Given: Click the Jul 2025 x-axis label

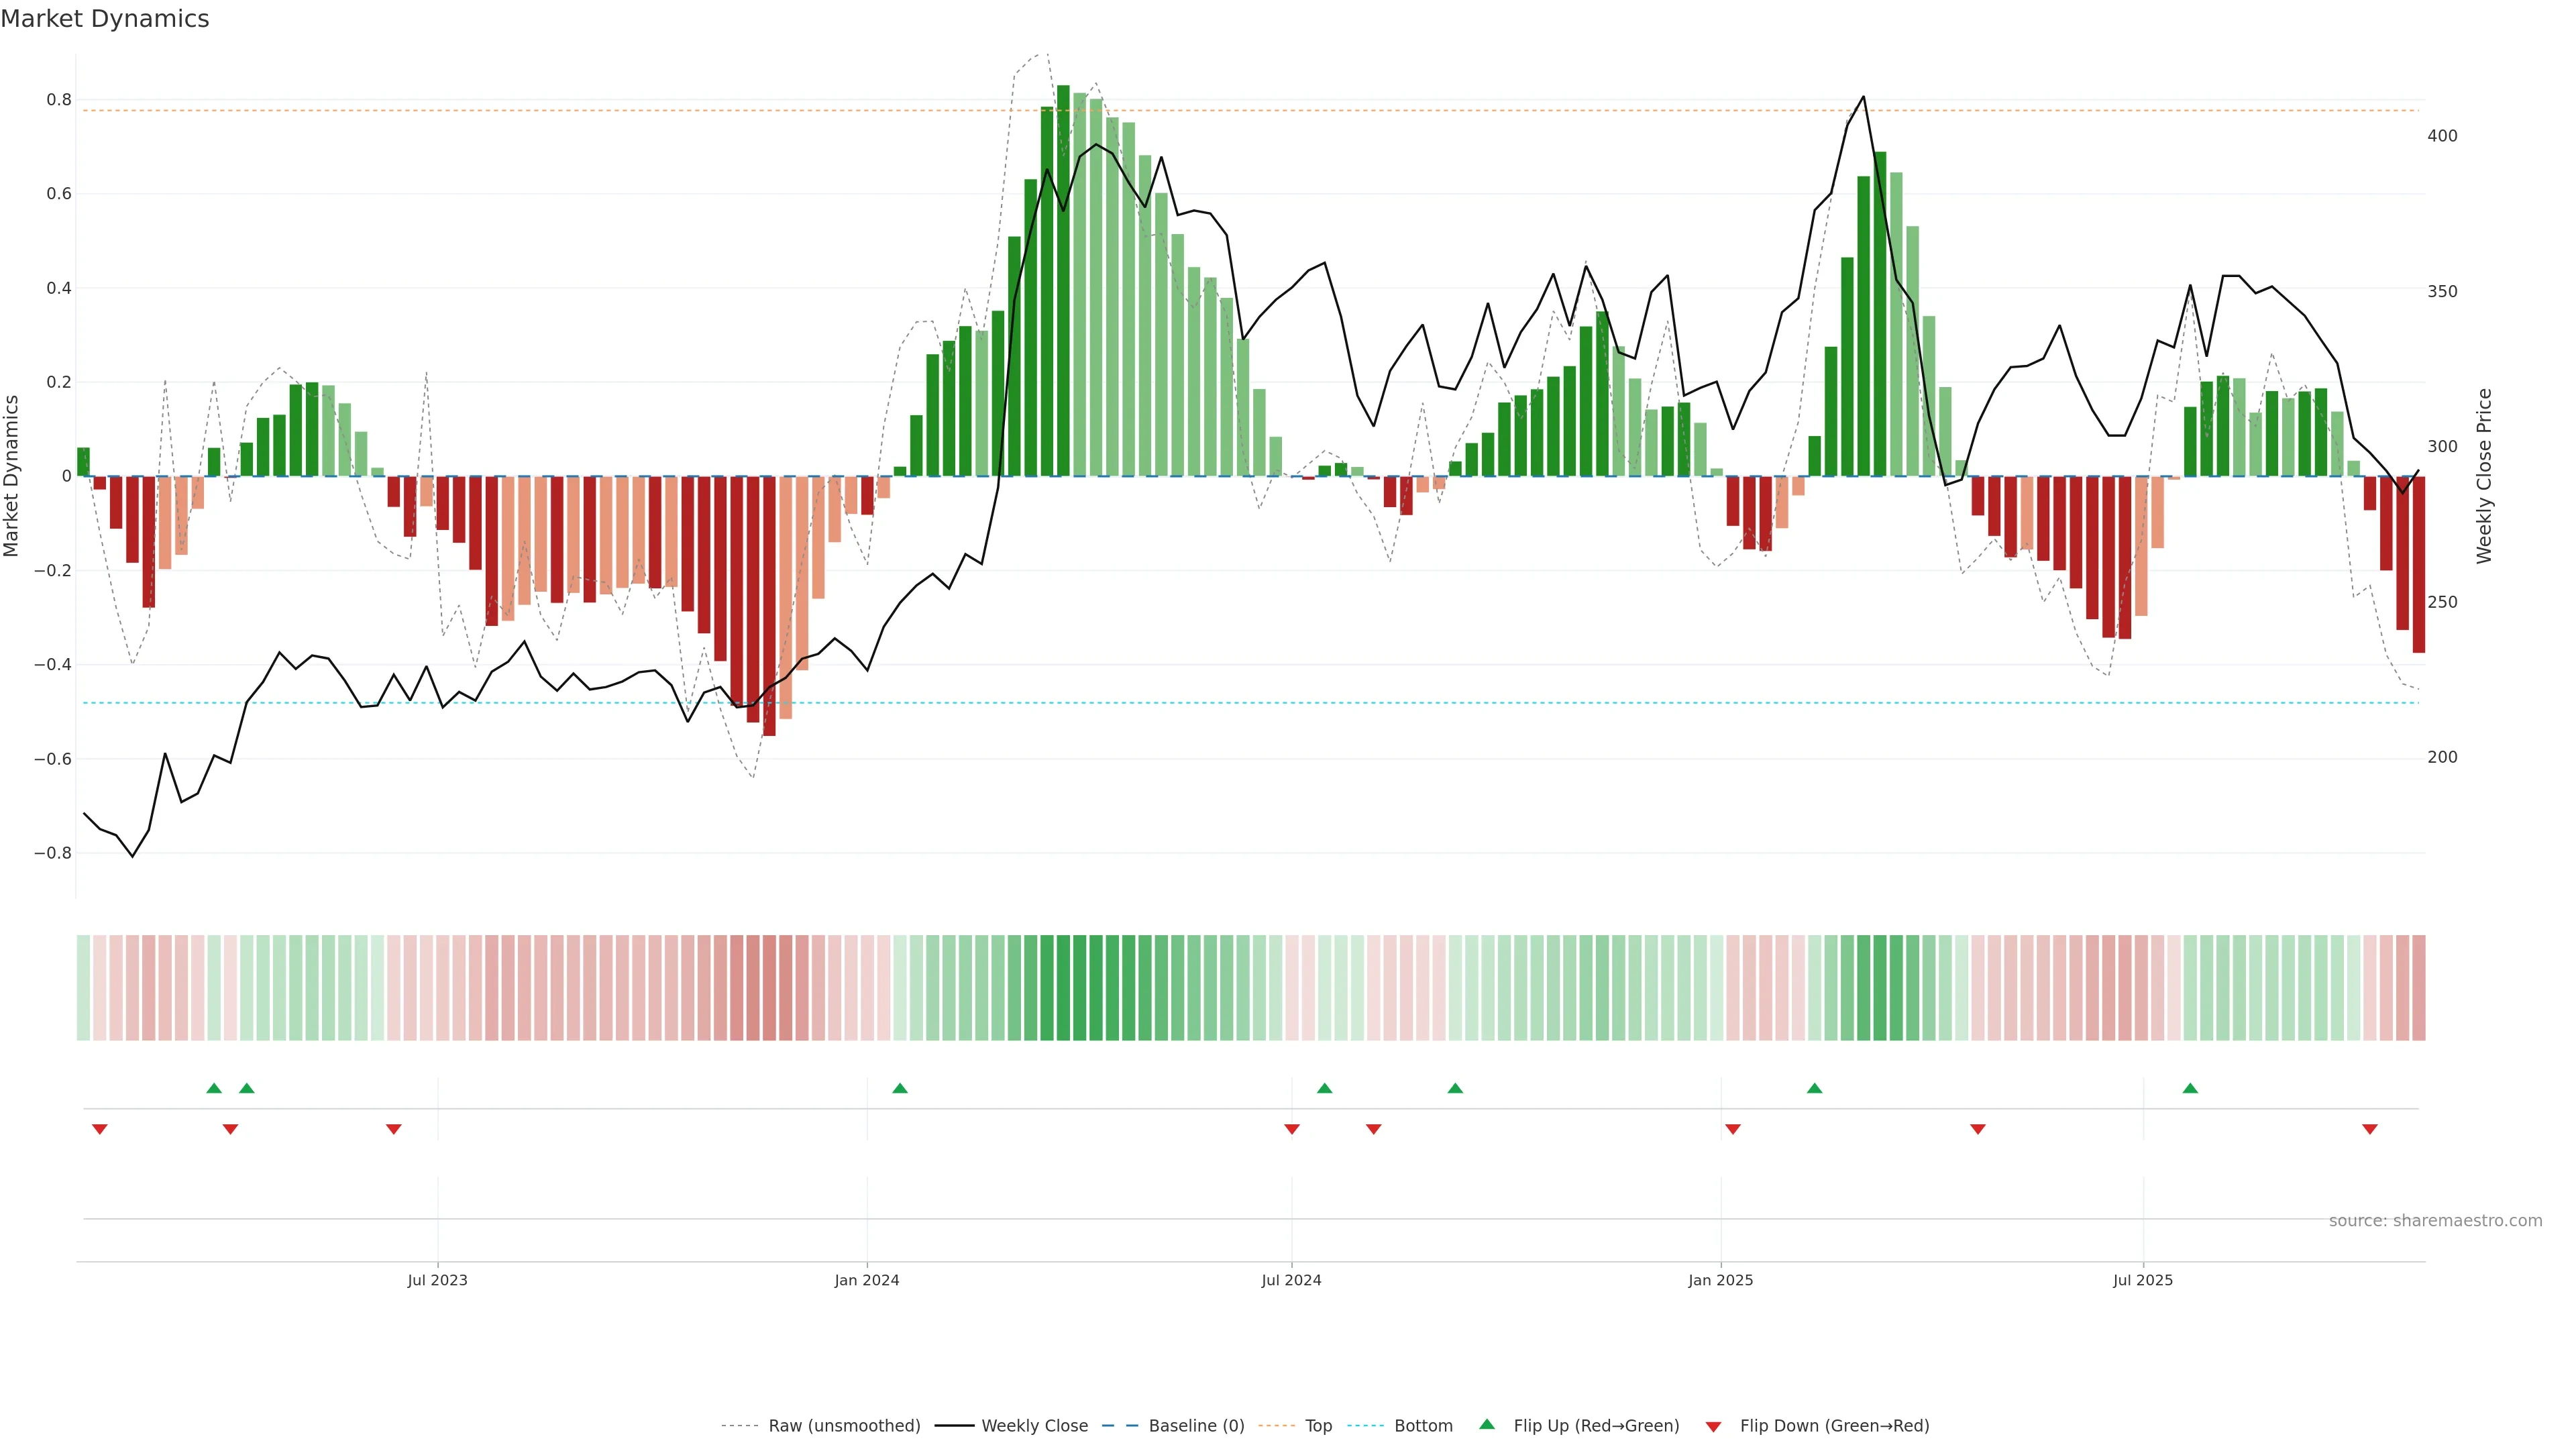Looking at the screenshot, I should 2143,1280.
